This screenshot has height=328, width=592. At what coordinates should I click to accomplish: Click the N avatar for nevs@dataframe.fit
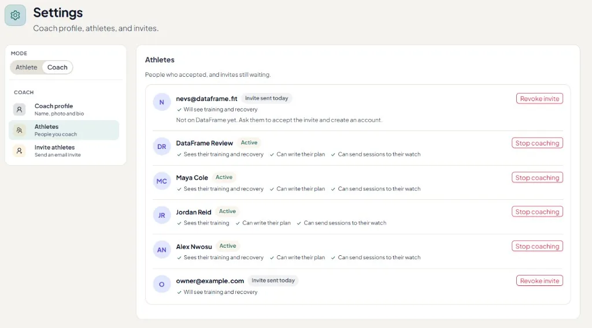[x=162, y=102]
